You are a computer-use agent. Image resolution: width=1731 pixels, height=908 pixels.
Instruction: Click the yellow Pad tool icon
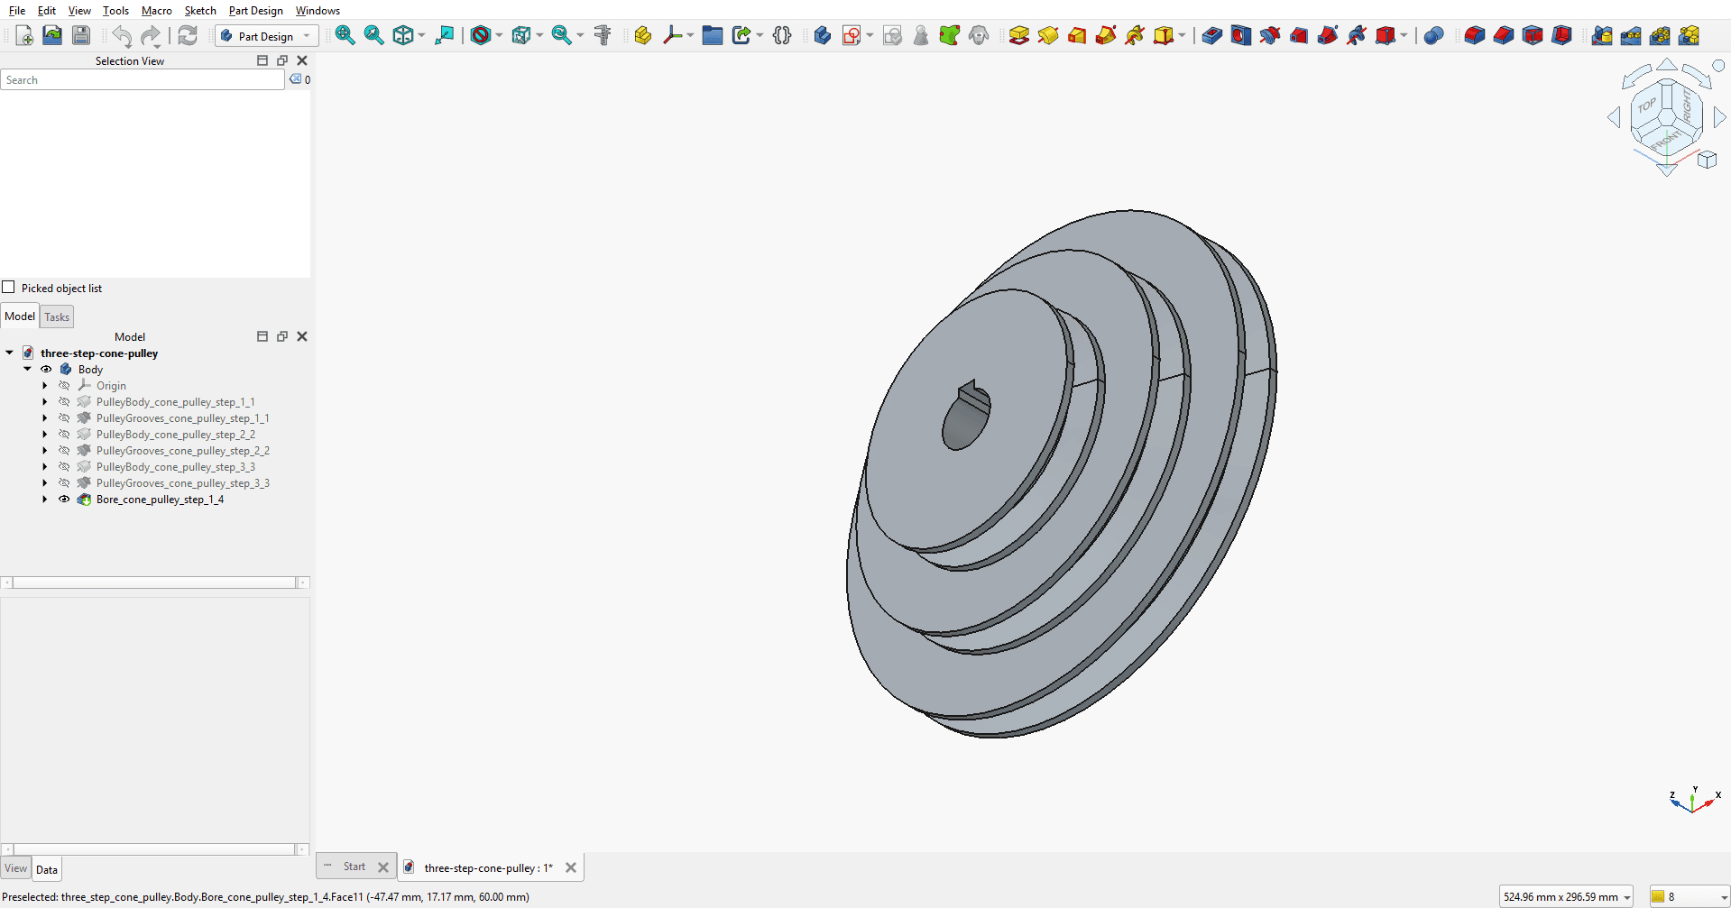click(x=1018, y=35)
